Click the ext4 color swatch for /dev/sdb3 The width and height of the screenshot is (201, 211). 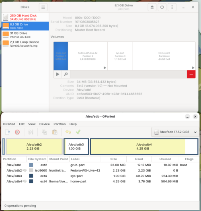[x=31, y=176]
